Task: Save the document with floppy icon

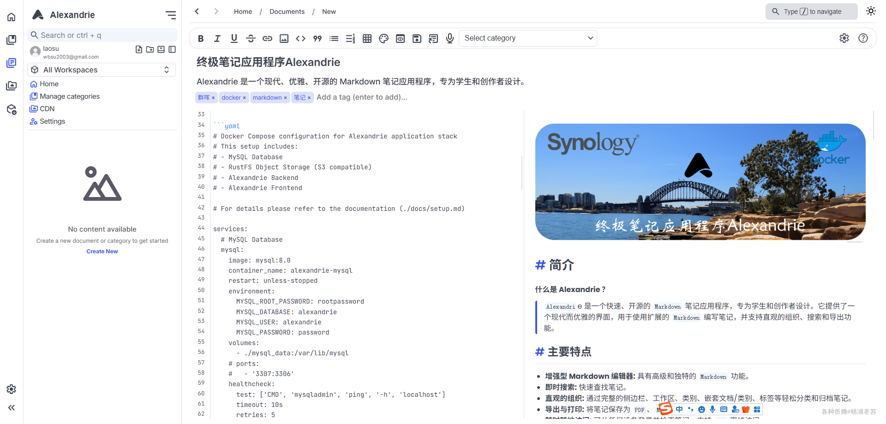Action: pos(417,39)
